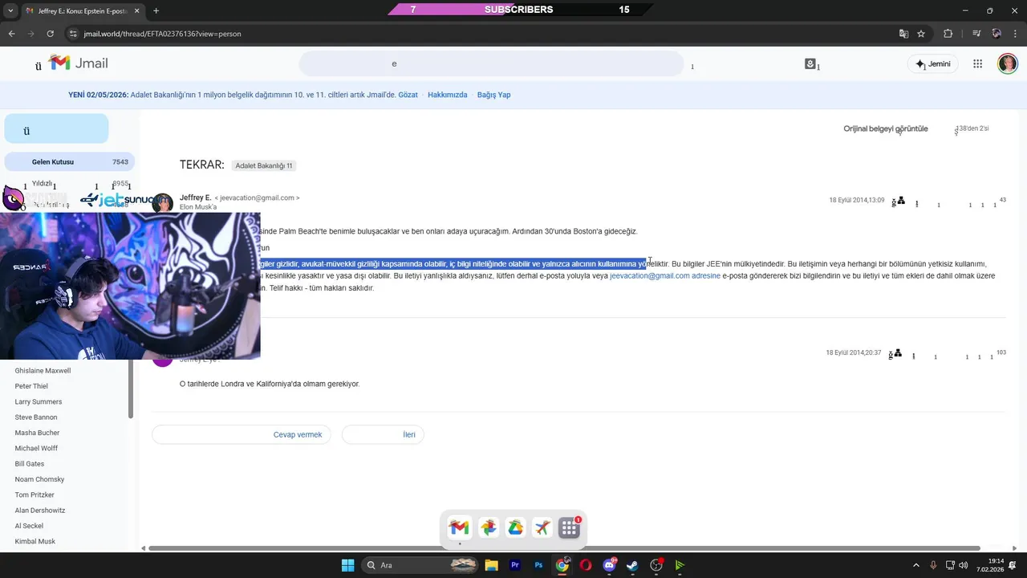The image size is (1027, 578).
Task: Select Masha Bucher in sidebar
Action: [x=37, y=433]
